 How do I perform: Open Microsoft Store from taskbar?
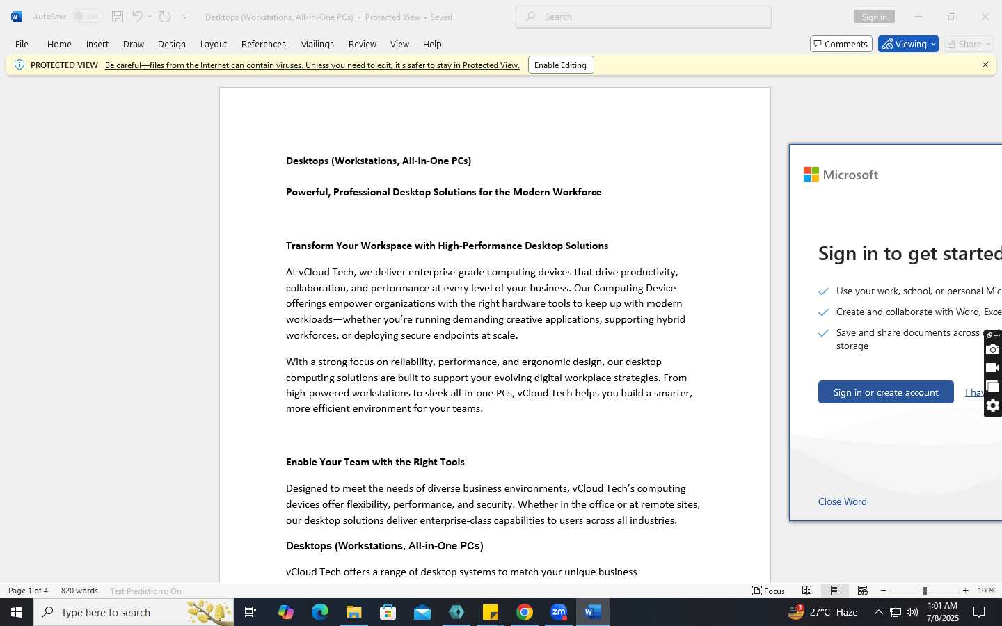point(388,612)
